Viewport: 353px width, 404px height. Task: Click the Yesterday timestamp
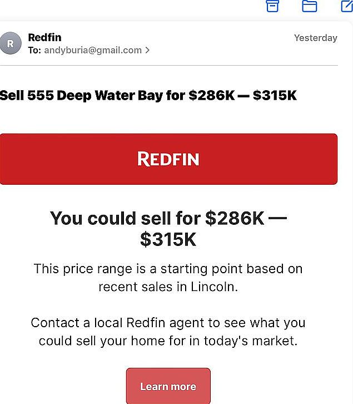[315, 38]
